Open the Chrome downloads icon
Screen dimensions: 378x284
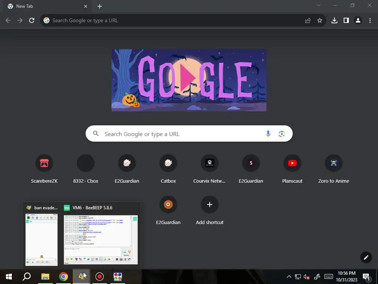click(334, 21)
